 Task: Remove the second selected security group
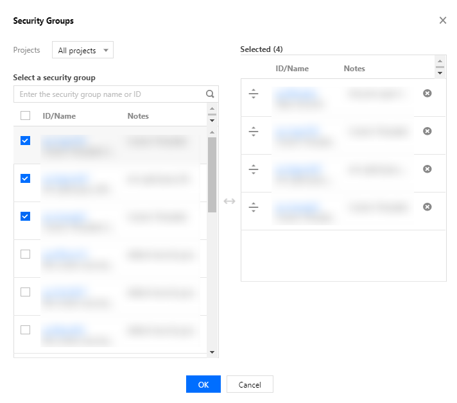[x=427, y=132]
